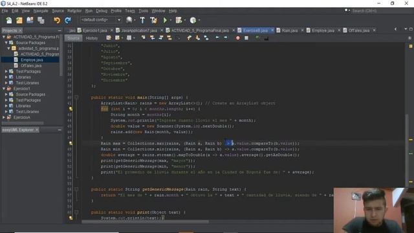Click the New Project toolbar icon
The width and height of the screenshot is (414, 233).
click(x=19, y=20)
